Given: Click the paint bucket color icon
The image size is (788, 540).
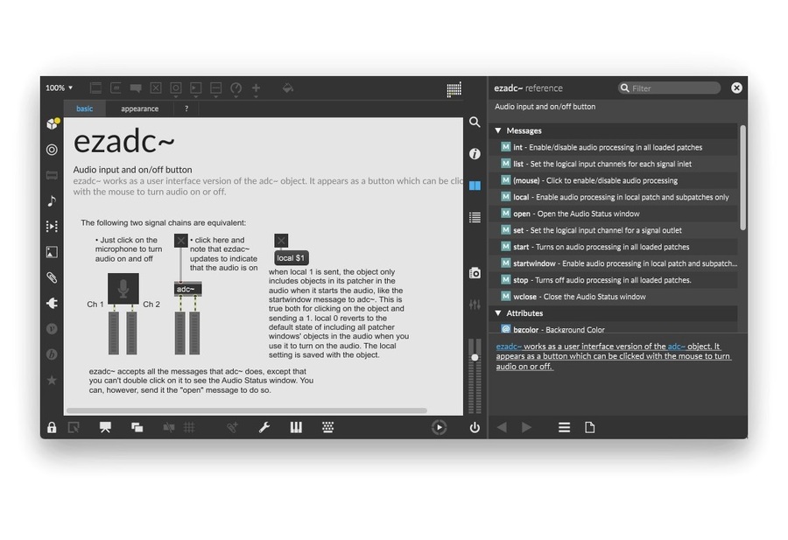Looking at the screenshot, I should 288,88.
